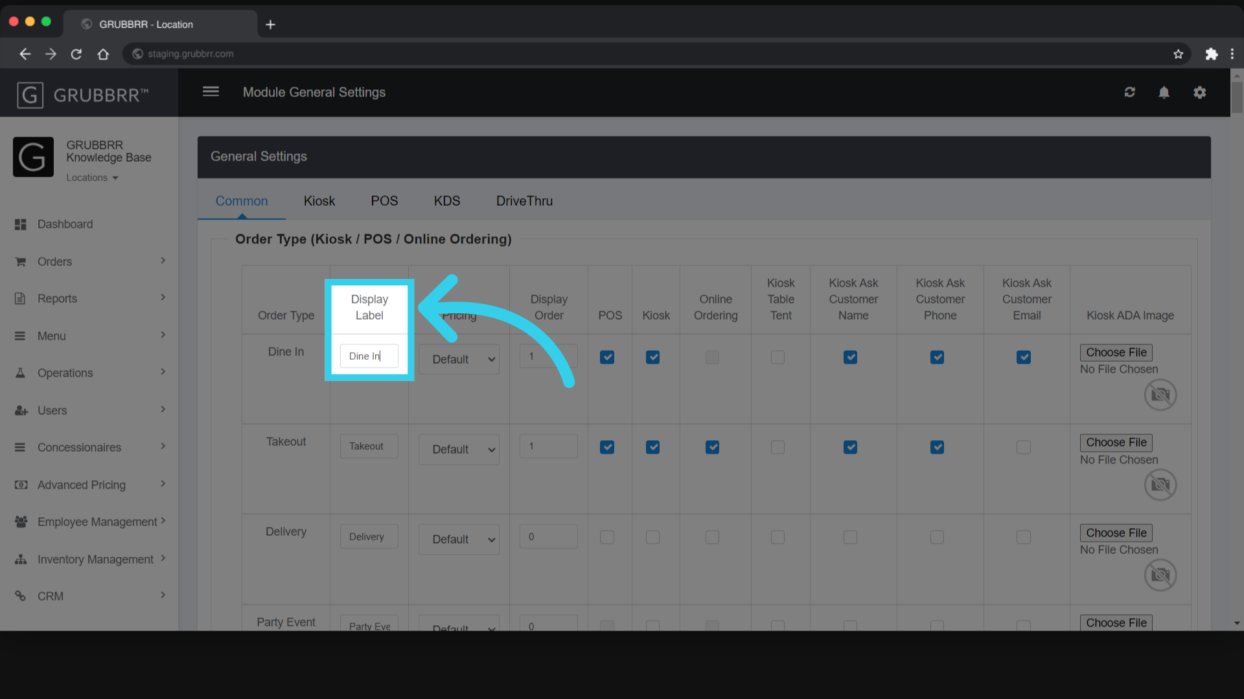The height and width of the screenshot is (699, 1244).
Task: Switch to POS tab
Action: click(x=384, y=201)
